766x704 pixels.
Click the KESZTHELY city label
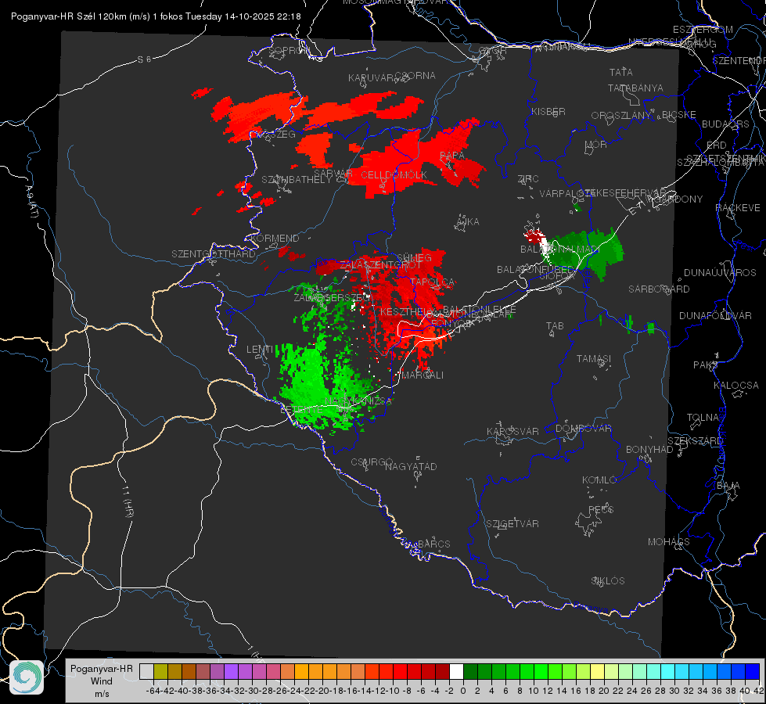pos(406,311)
